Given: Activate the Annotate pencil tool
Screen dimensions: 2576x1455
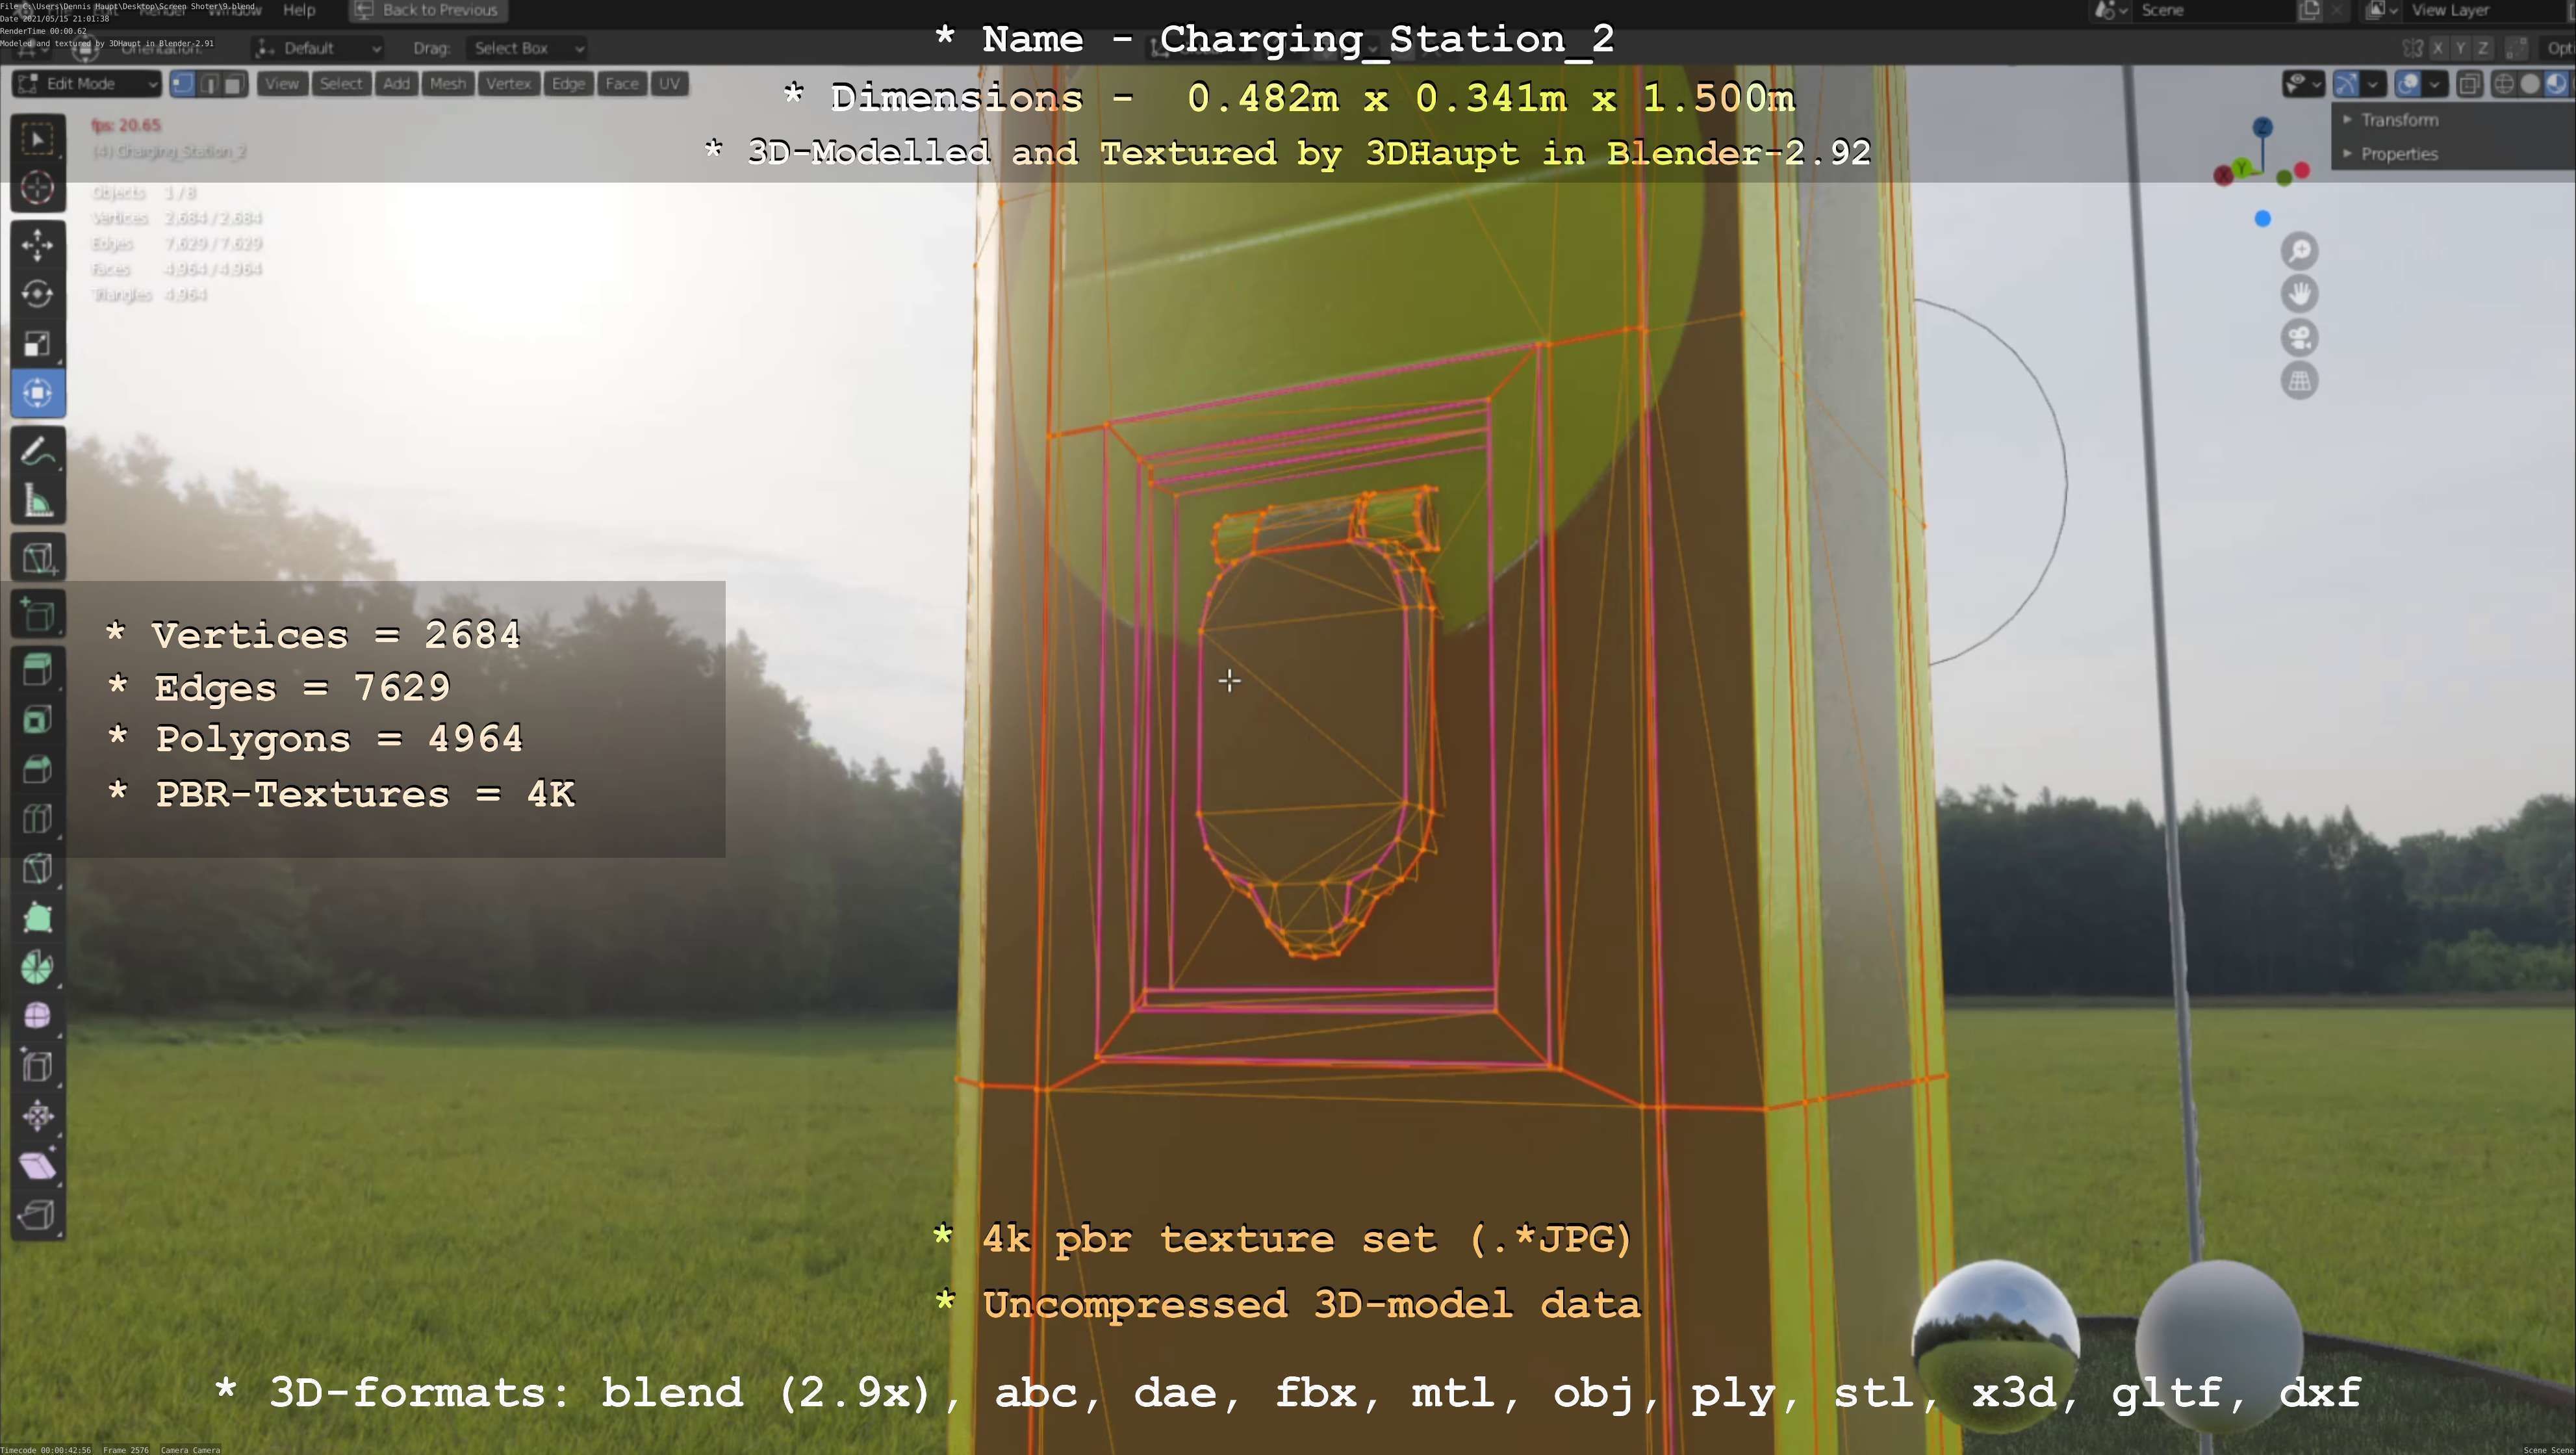Looking at the screenshot, I should pos(37,452).
